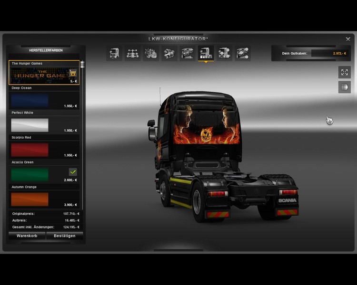Click the 'Acacia Green' label
The width and height of the screenshot is (357, 285).
(x=22, y=162)
